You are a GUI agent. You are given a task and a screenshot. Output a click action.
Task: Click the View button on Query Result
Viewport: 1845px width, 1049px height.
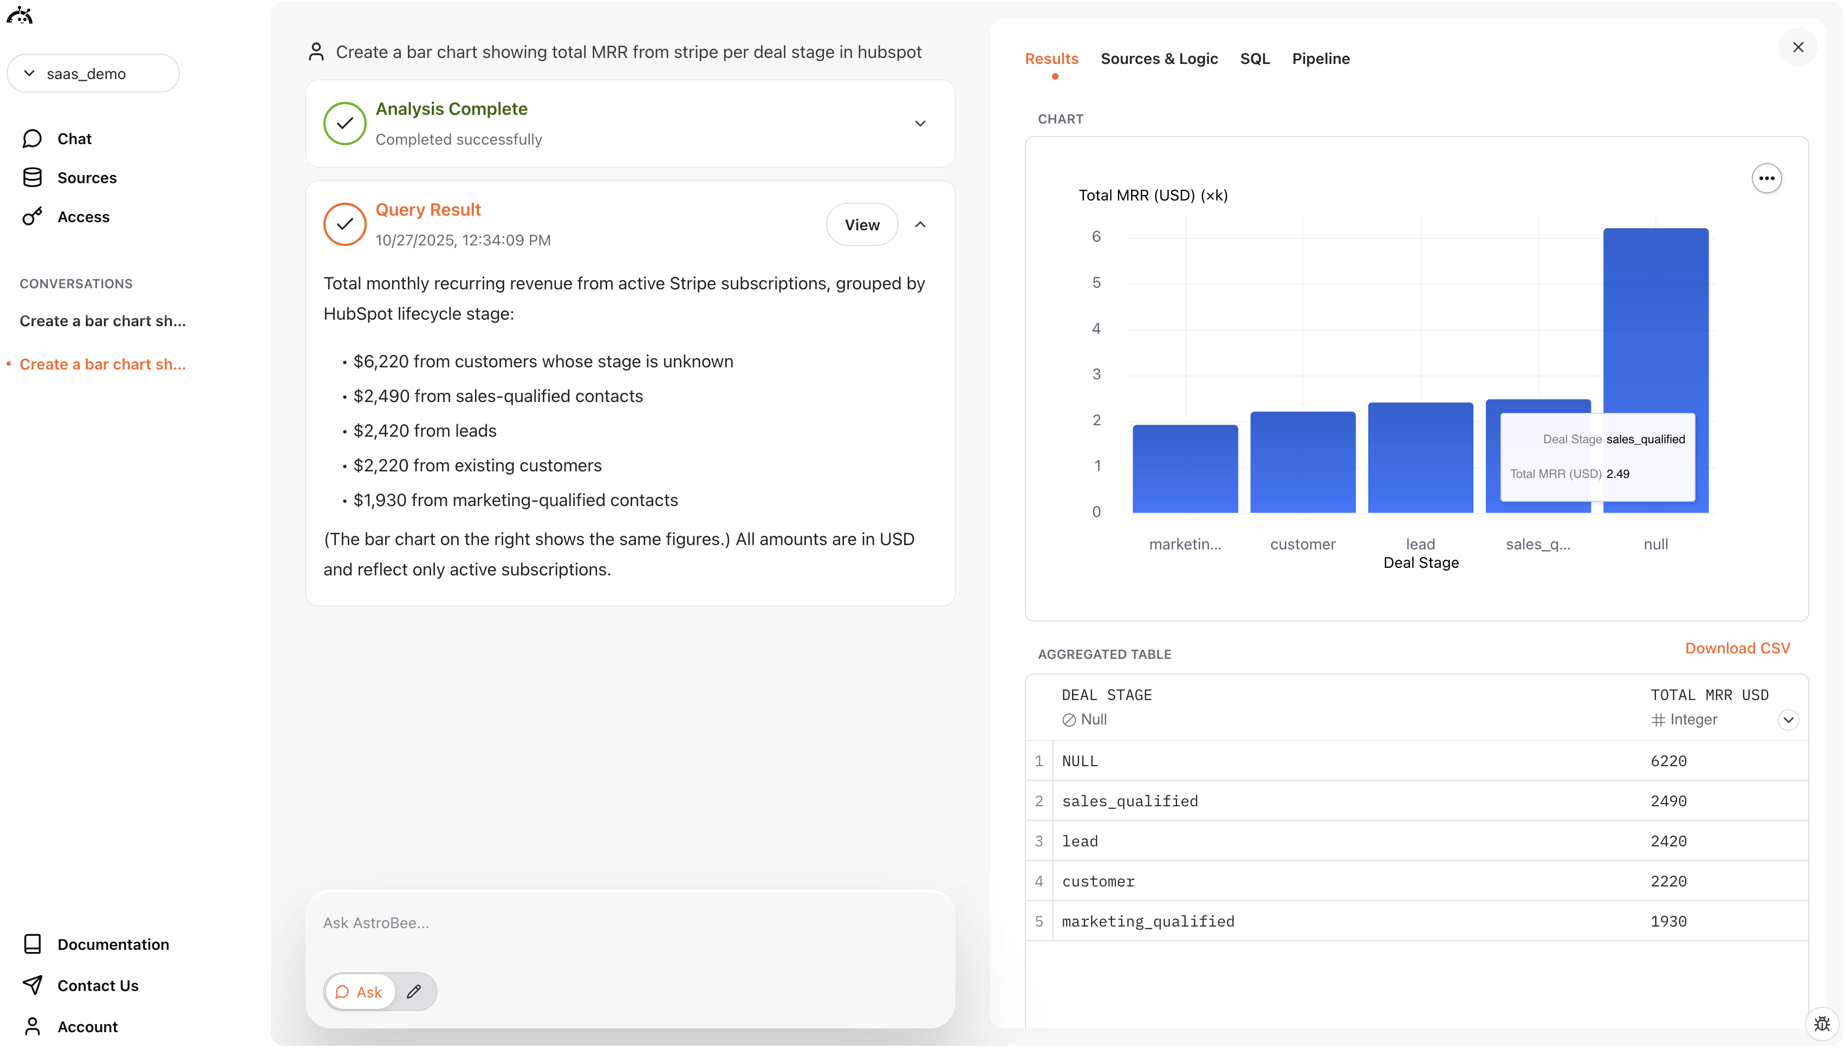[861, 224]
